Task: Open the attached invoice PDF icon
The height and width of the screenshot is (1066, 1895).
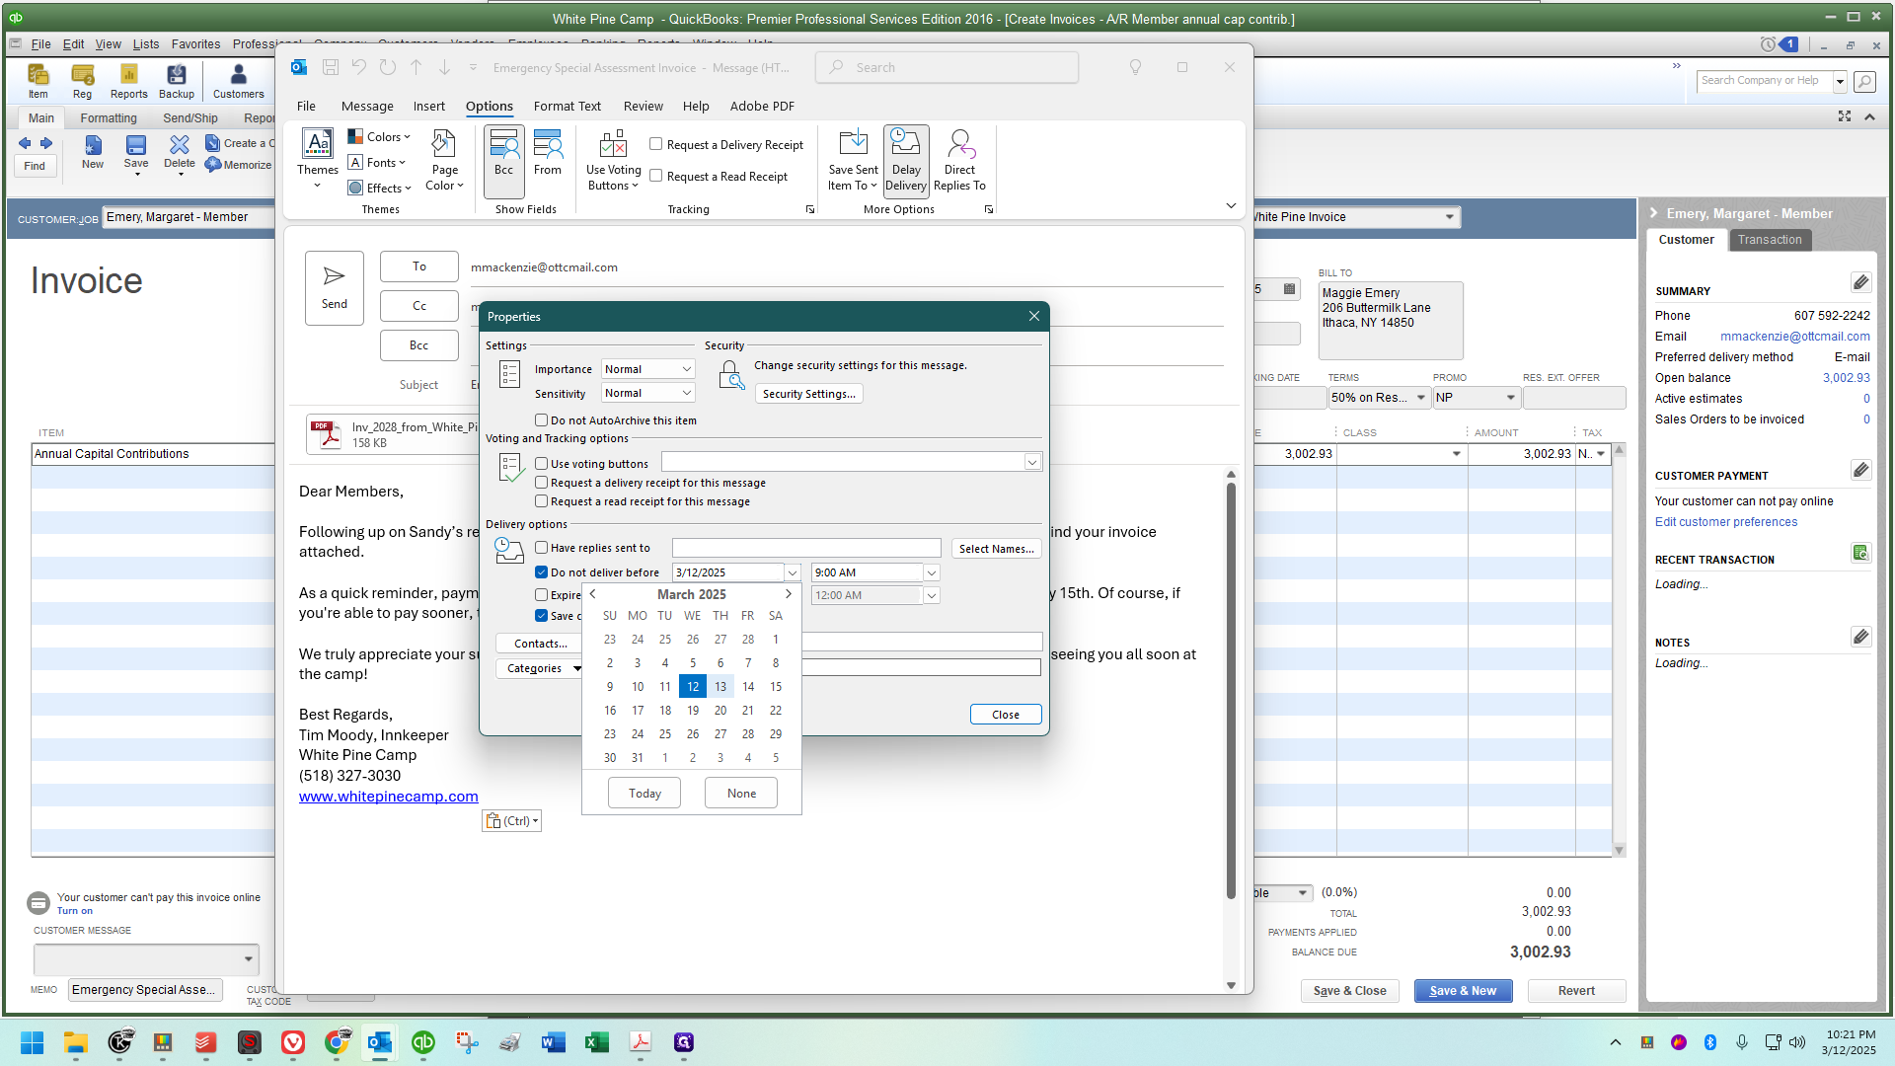Action: [325, 434]
